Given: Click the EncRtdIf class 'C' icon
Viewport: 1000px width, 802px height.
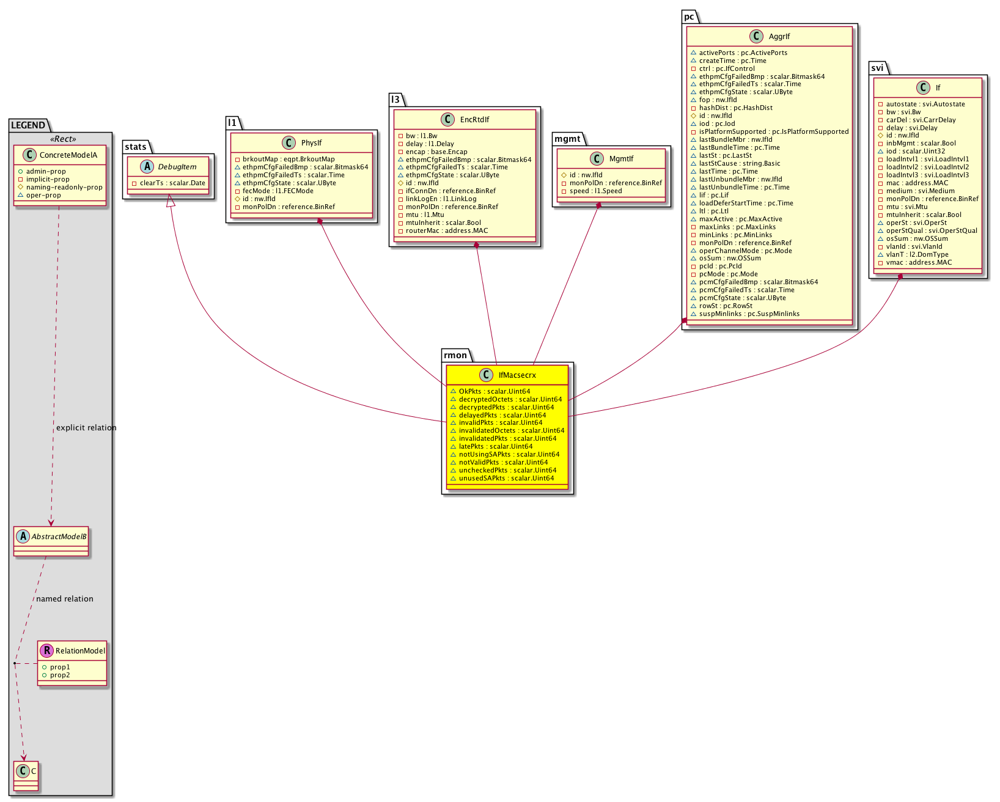Looking at the screenshot, I should 447,119.
